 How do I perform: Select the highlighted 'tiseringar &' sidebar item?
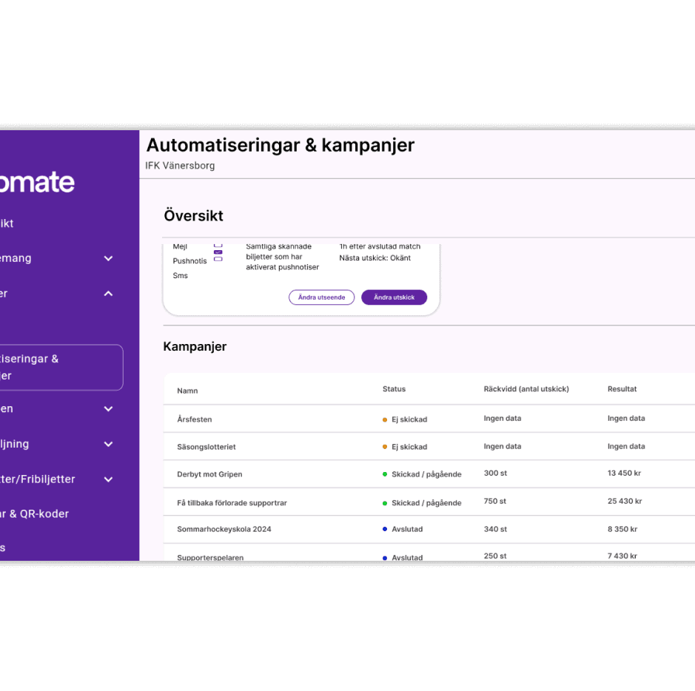pos(61,367)
